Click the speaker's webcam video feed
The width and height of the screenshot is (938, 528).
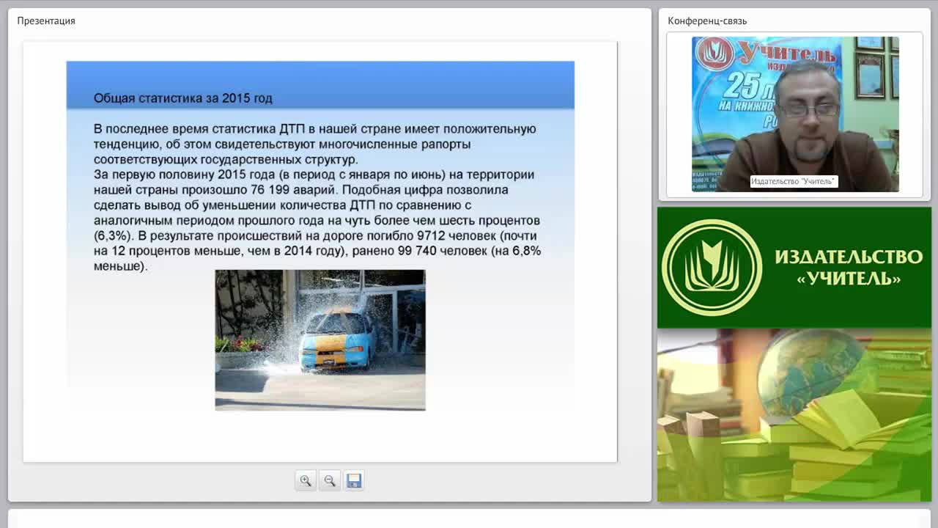795,114
